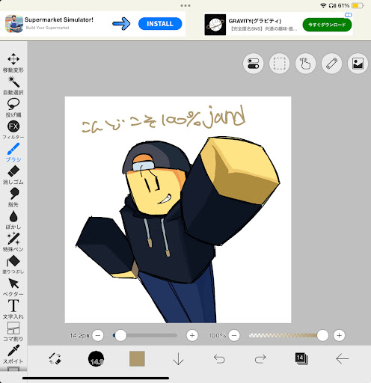Switch brush and eraser with swap icon
The width and height of the screenshot is (371, 383).
[55, 358]
